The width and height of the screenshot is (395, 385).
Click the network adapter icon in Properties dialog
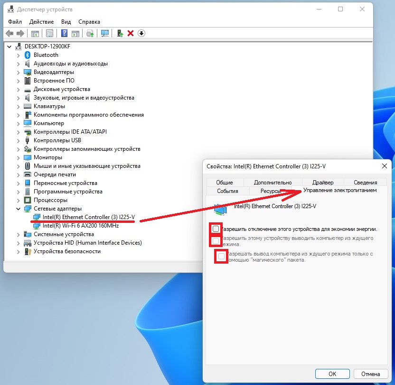pos(220,210)
